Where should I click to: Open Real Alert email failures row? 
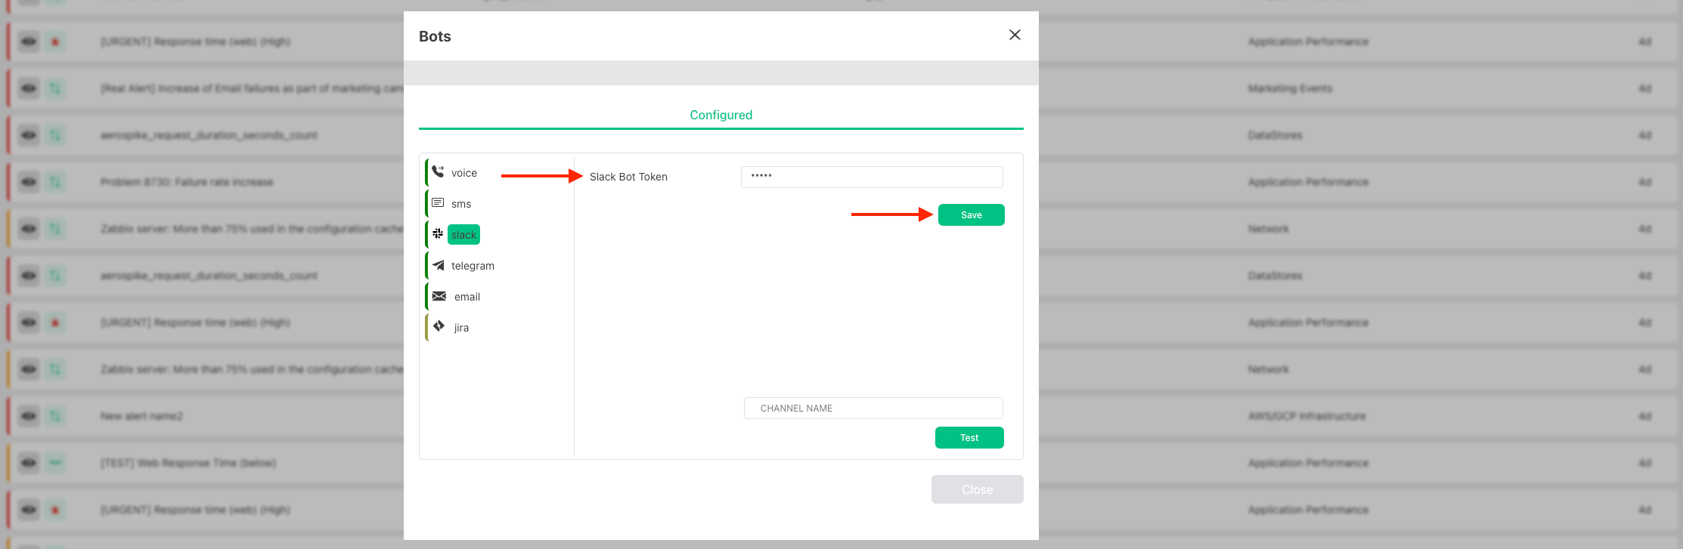(x=252, y=88)
